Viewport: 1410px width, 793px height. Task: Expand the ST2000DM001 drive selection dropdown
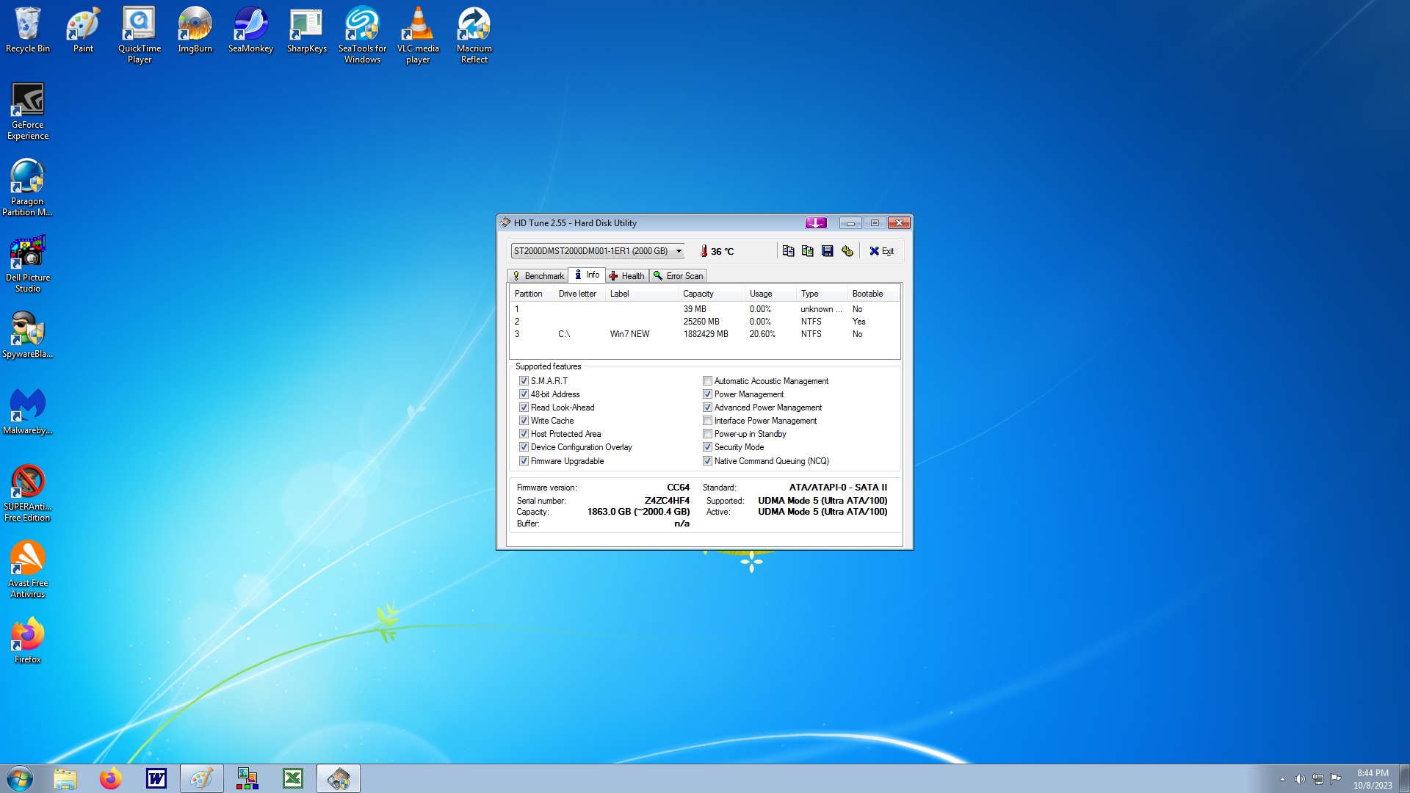679,251
